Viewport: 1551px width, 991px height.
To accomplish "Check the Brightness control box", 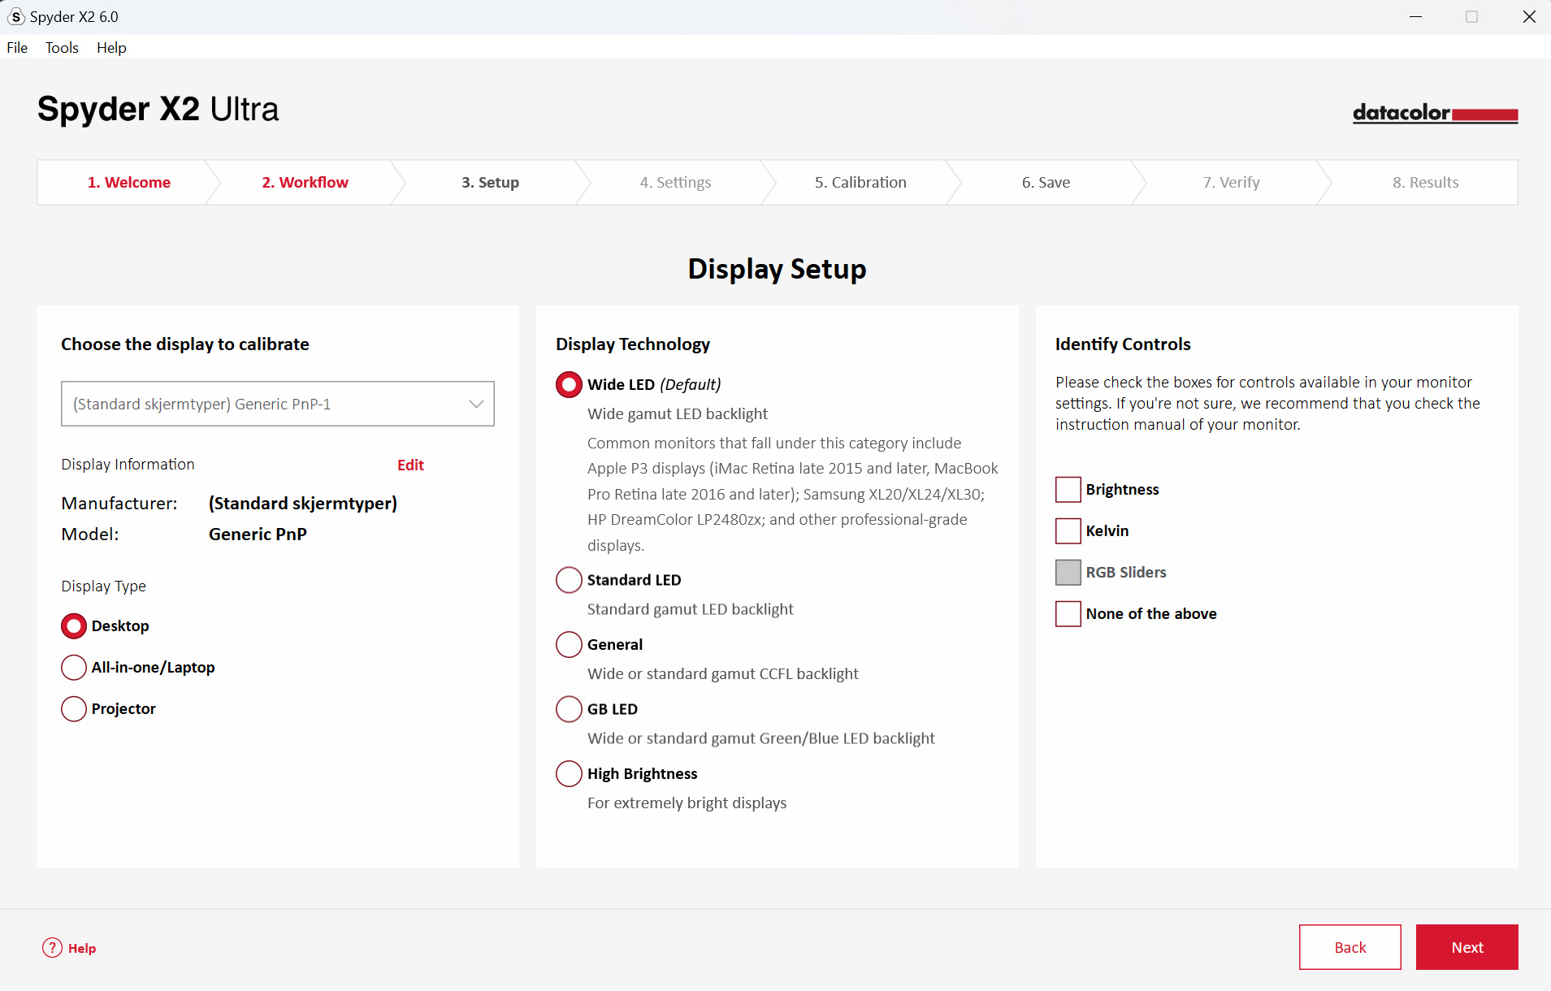I will point(1068,490).
